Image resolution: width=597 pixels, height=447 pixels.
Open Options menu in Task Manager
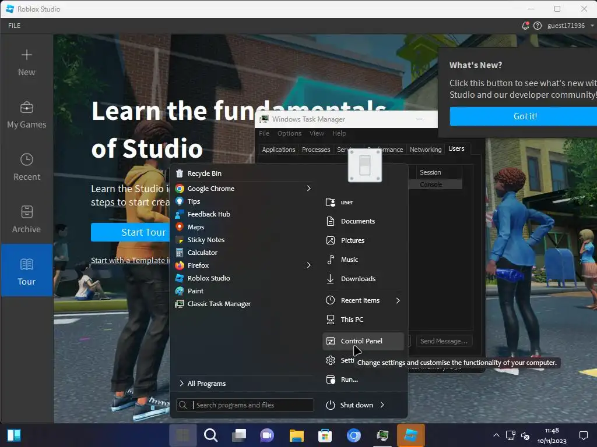tap(289, 133)
